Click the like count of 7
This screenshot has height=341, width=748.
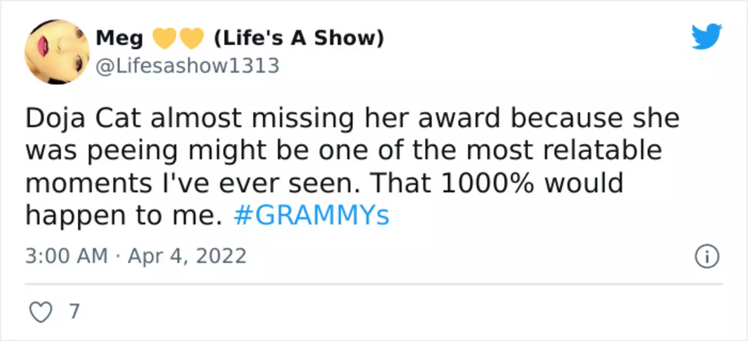pyautogui.click(x=74, y=312)
